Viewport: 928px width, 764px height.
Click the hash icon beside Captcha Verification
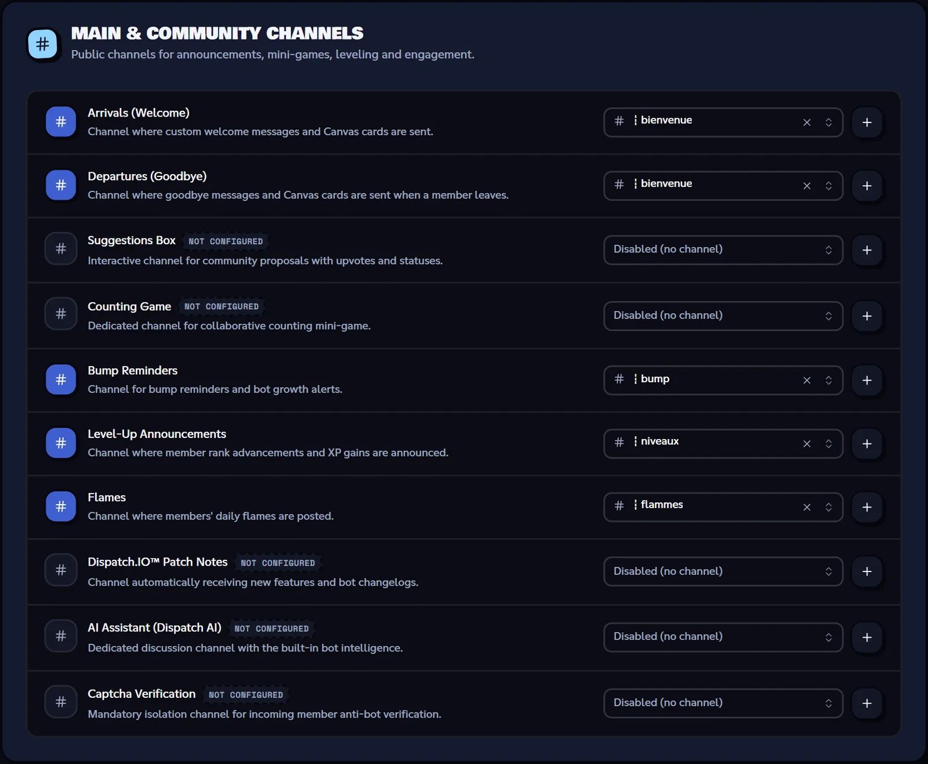click(x=61, y=702)
